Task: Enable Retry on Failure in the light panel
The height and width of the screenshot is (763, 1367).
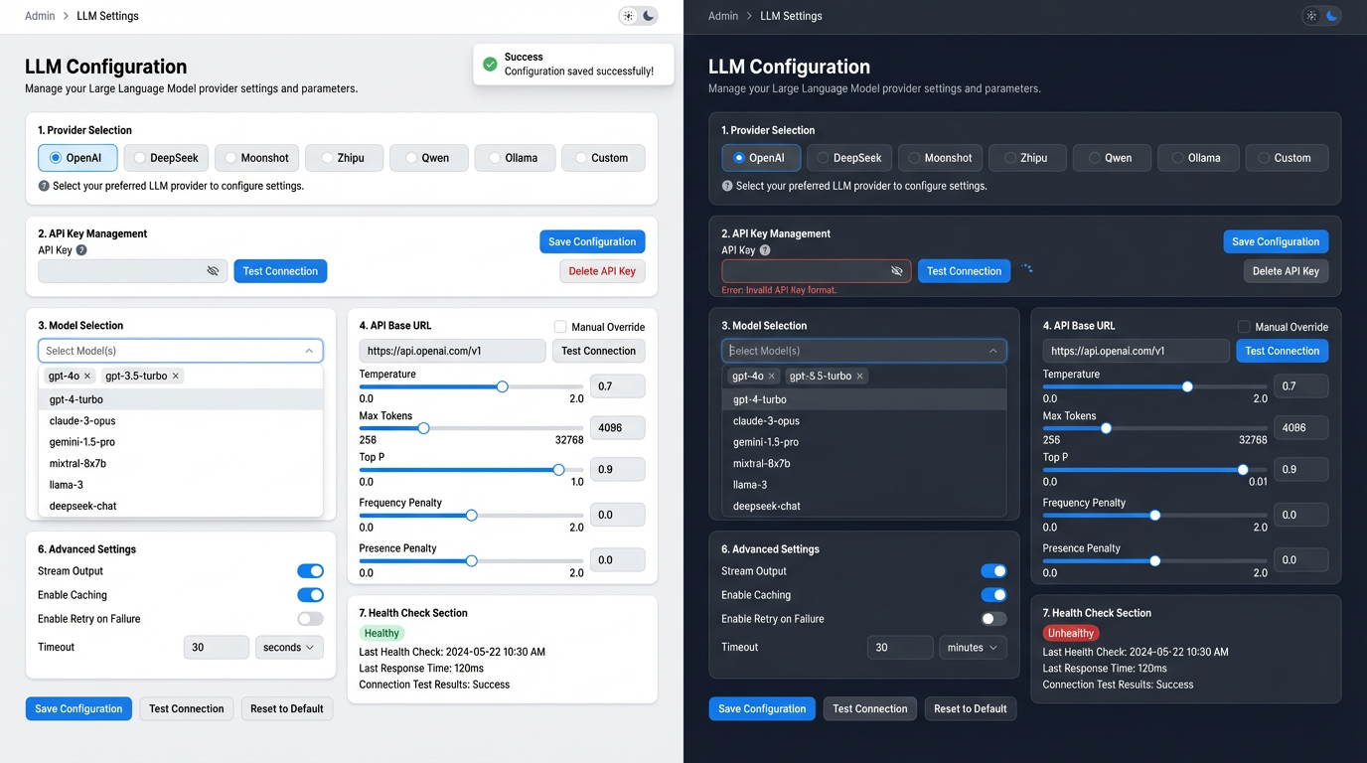Action: click(310, 619)
